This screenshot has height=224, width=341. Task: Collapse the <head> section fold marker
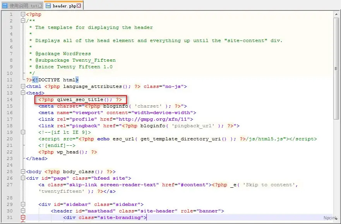pos(23,93)
